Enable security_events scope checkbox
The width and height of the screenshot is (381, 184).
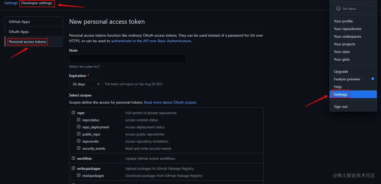[x=79, y=148]
